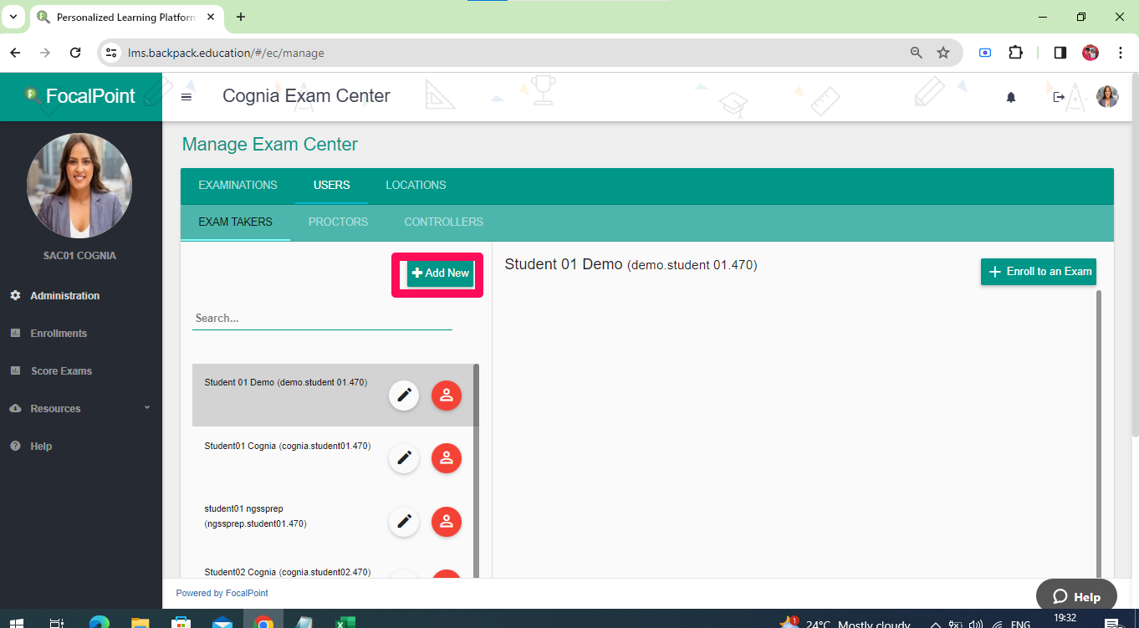Open the Chrome three-dot menu

[1121, 53]
